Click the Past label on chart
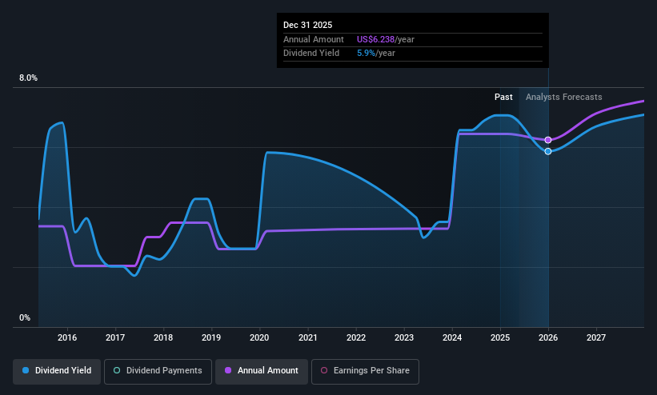Image resolution: width=657 pixels, height=395 pixels. tap(503, 98)
